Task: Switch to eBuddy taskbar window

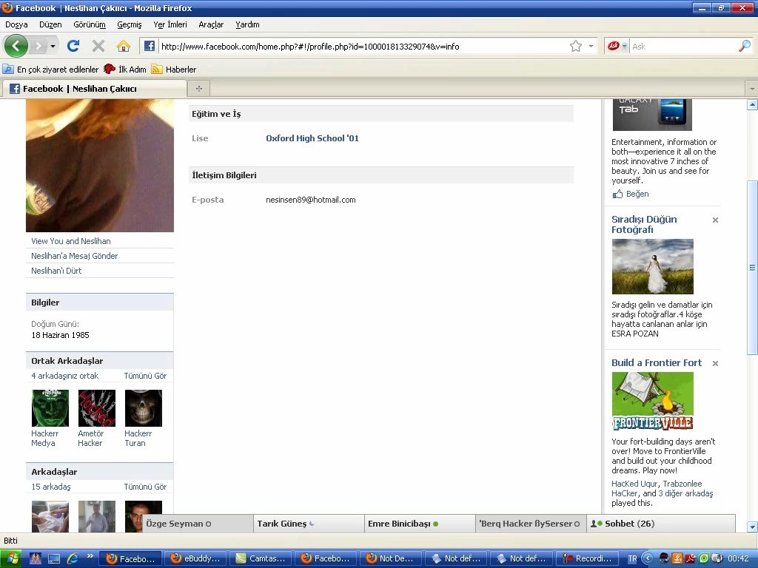Action: click(x=195, y=558)
